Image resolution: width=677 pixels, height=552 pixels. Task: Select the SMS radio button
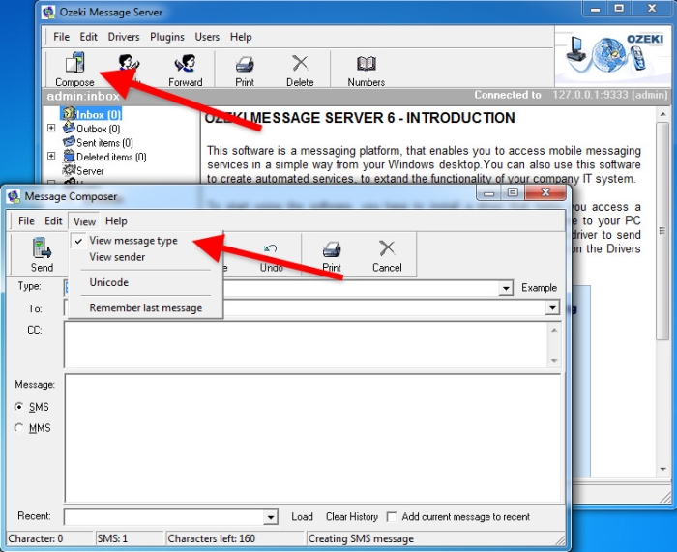[x=18, y=407]
